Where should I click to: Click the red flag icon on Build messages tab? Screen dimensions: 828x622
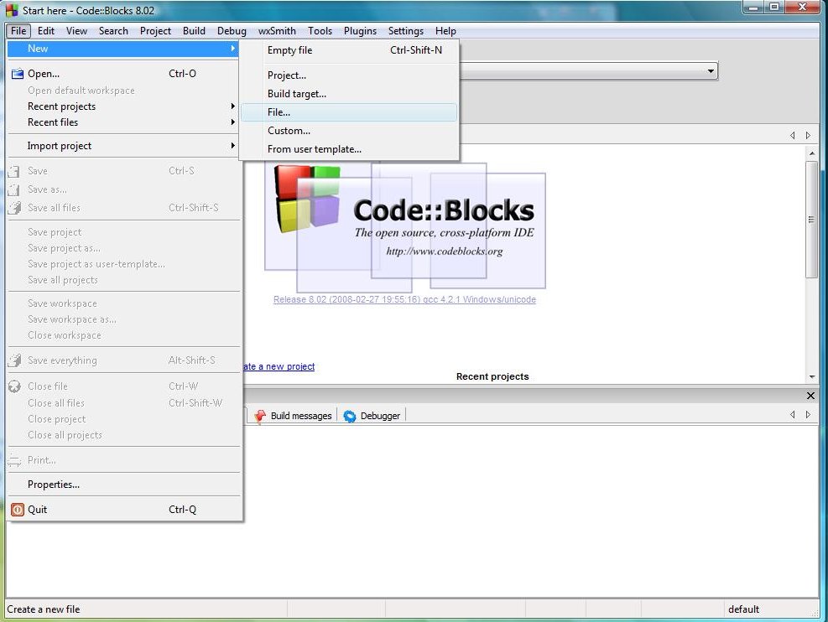[x=260, y=415]
